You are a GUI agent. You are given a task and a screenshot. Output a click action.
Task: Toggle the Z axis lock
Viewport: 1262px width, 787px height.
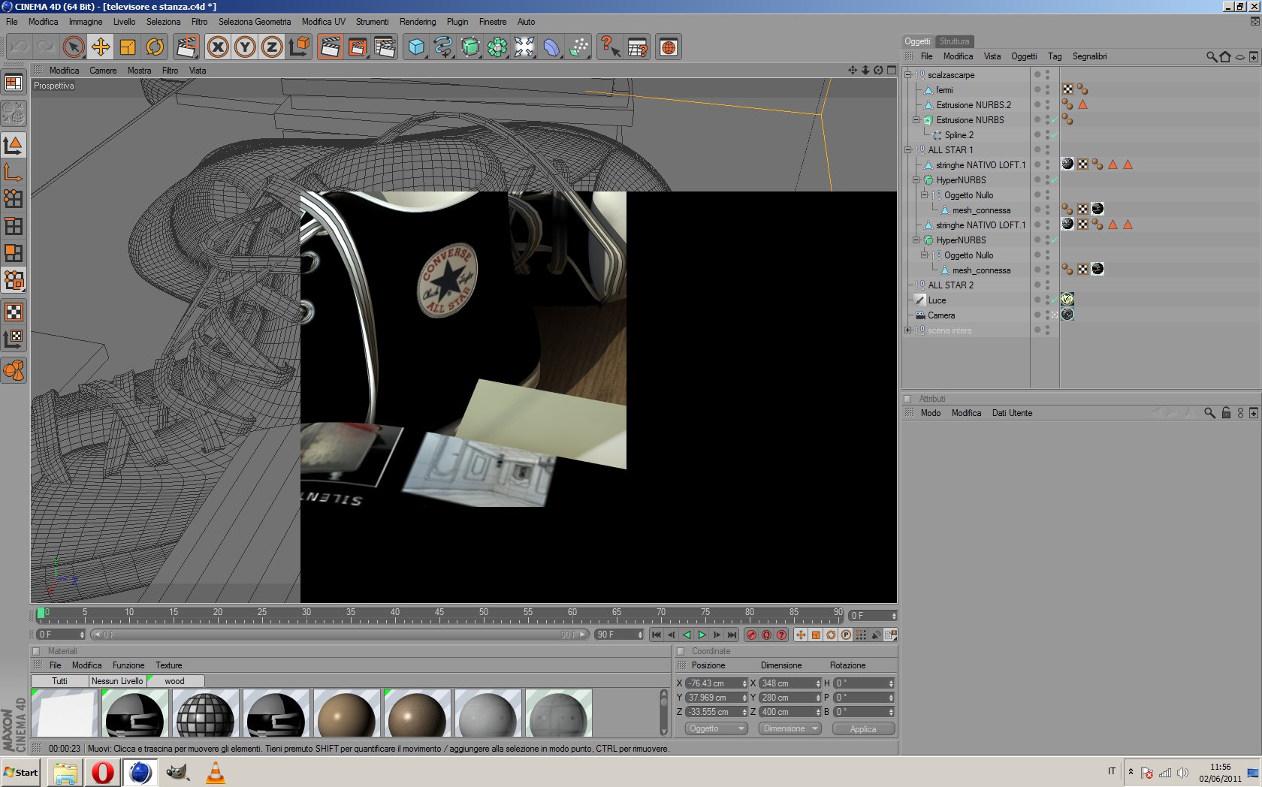click(271, 47)
